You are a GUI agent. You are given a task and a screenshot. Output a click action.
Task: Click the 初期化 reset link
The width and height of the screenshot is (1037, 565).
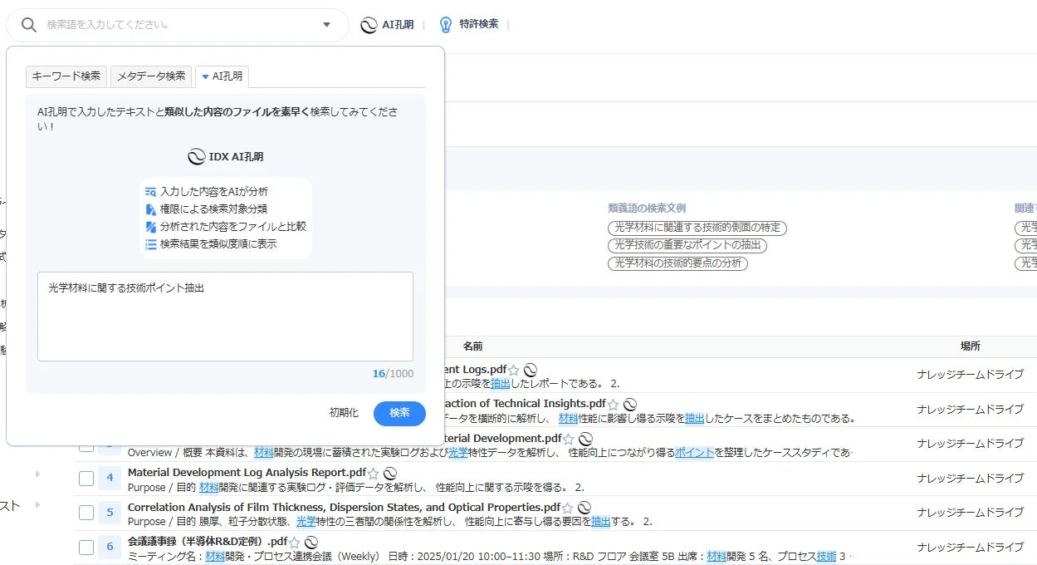[x=344, y=413]
